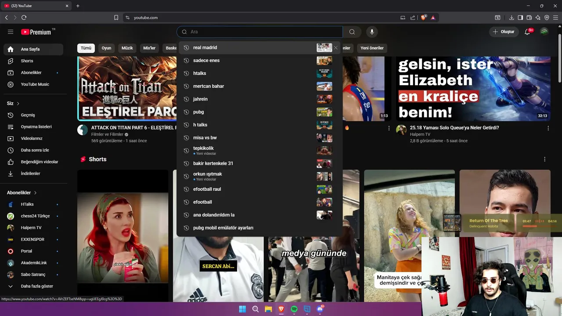Click into the Ara search field
562x316 pixels.
[x=260, y=32]
